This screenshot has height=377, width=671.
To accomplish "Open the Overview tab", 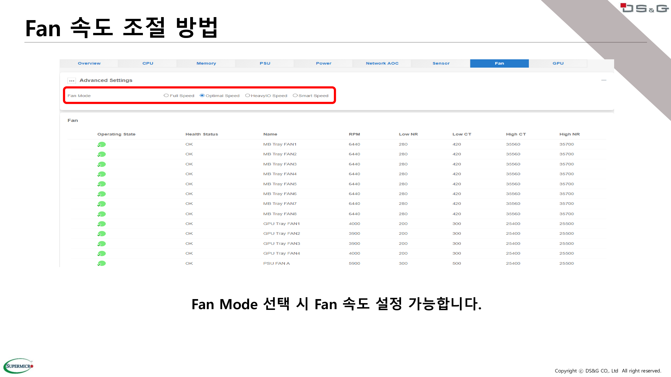I will coord(89,64).
